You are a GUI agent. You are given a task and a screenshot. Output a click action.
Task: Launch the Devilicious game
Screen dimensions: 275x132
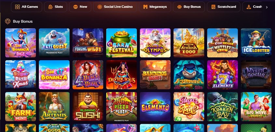coord(121,75)
